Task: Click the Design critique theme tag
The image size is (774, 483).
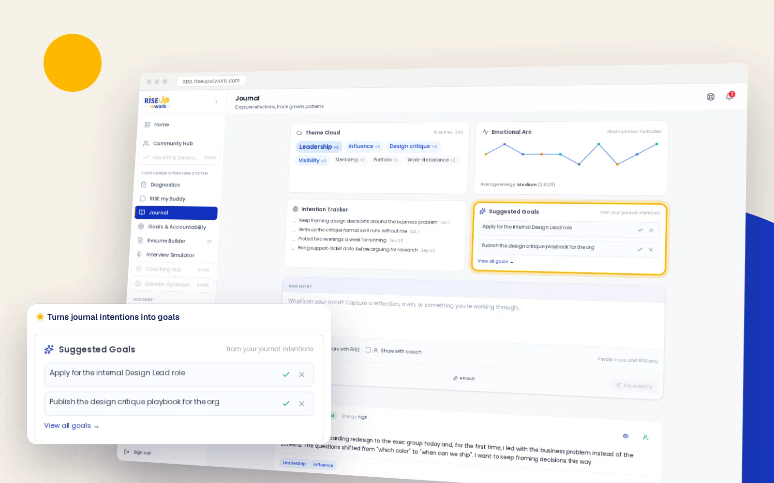Action: [x=413, y=146]
